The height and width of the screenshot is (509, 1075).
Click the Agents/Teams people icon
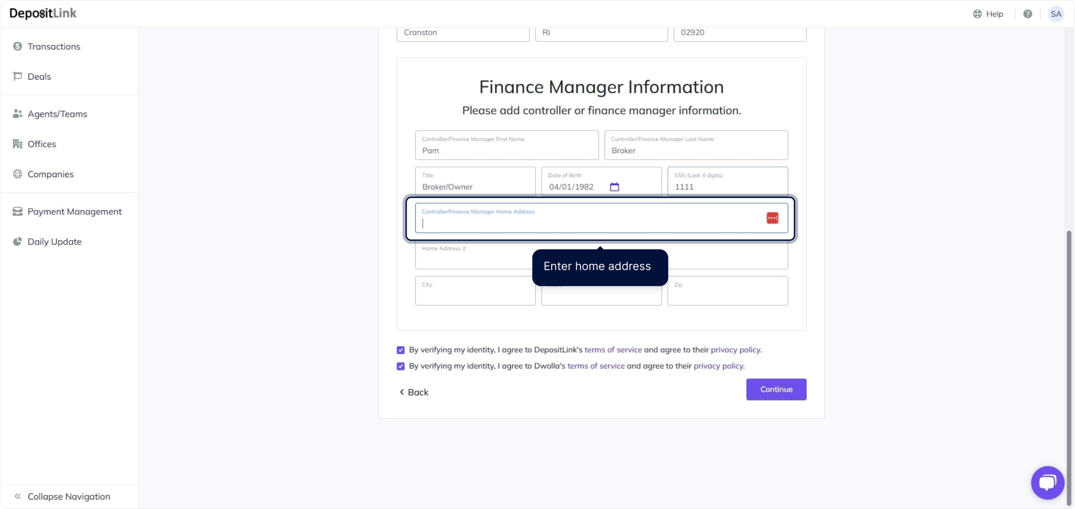point(17,114)
